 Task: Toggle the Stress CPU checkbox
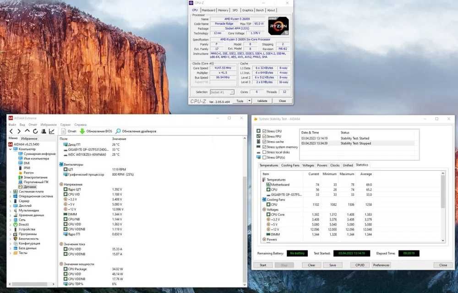point(264,131)
